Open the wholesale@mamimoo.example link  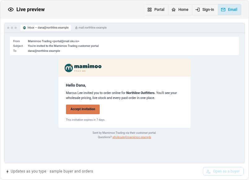(132, 137)
